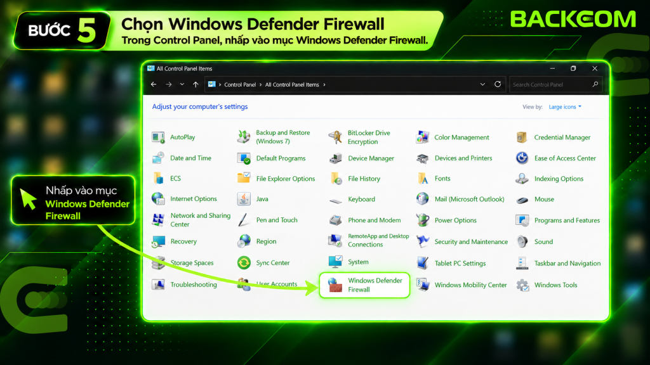The image size is (650, 365).
Task: Open Windows Mobility Center icon
Action: 422,285
